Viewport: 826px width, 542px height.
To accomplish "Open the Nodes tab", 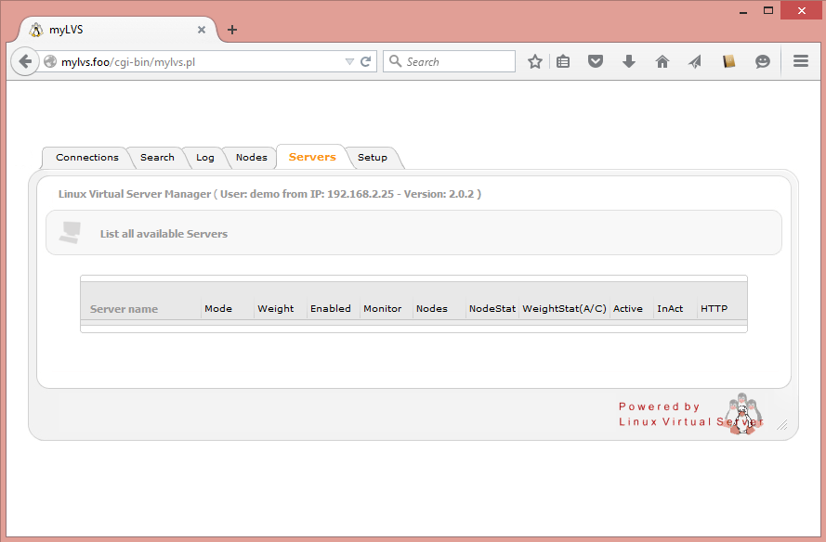I will point(251,158).
